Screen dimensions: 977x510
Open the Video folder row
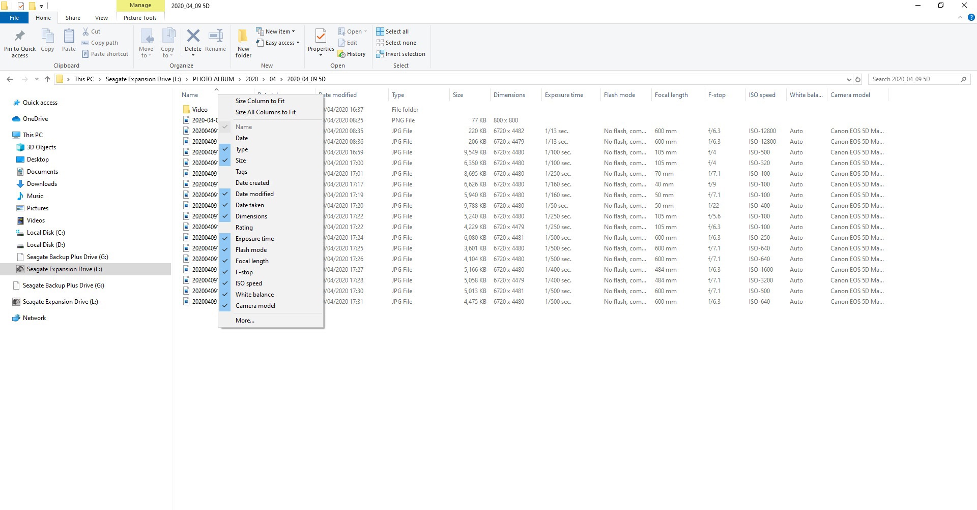pos(199,110)
